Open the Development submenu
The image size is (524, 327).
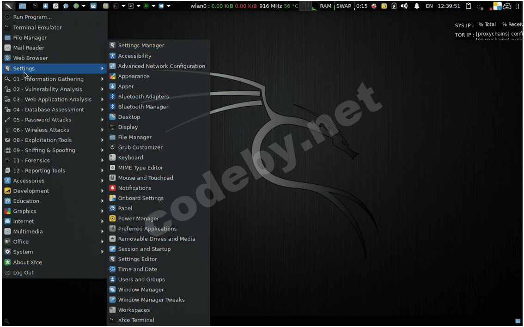pyautogui.click(x=55, y=191)
